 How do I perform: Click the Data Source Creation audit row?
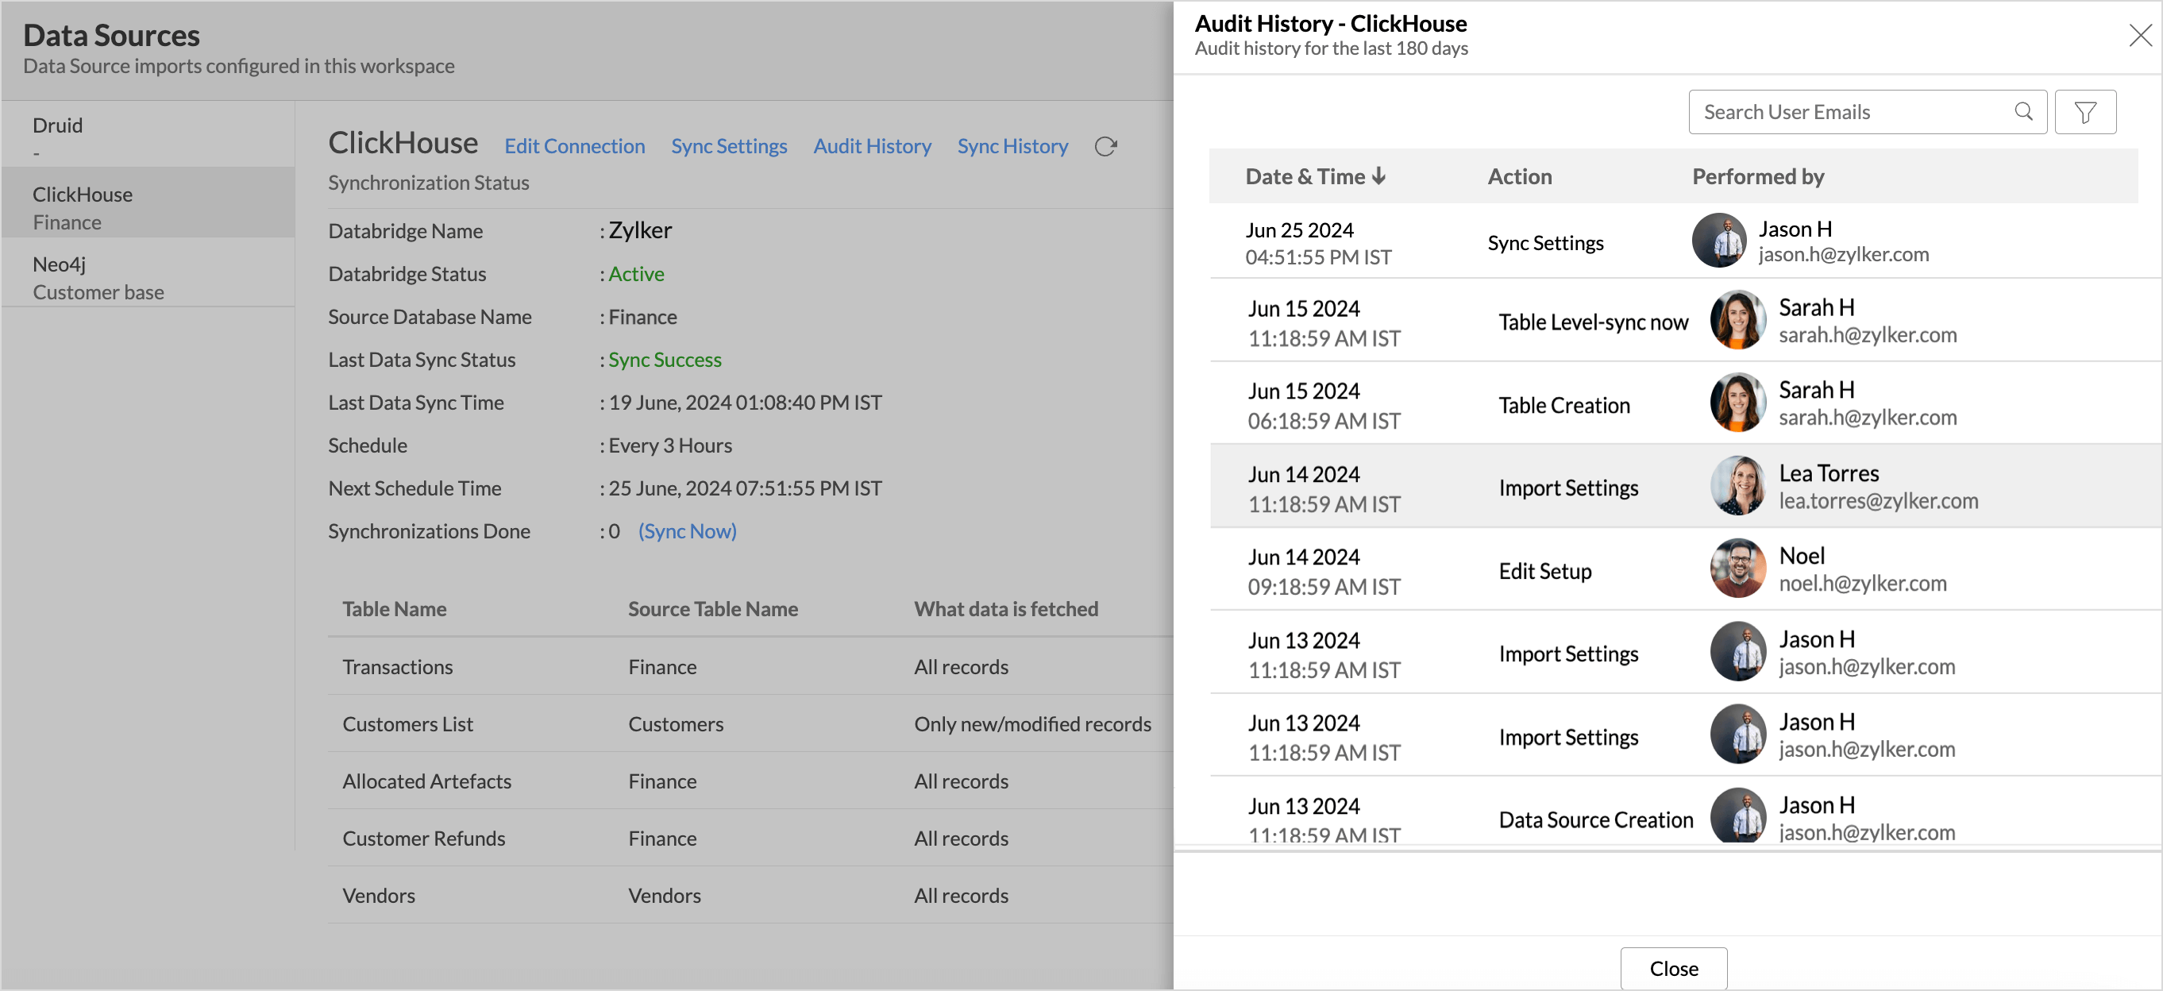tap(1594, 819)
